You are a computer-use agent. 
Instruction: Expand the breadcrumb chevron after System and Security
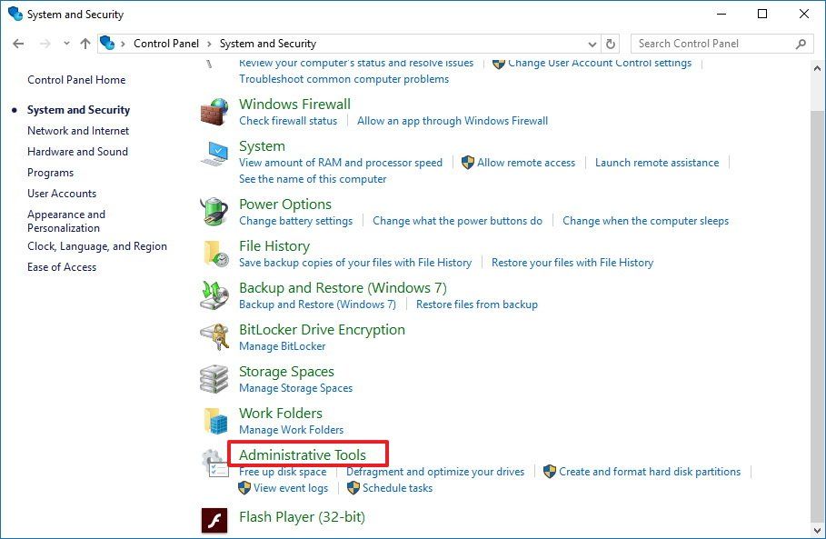pos(324,43)
